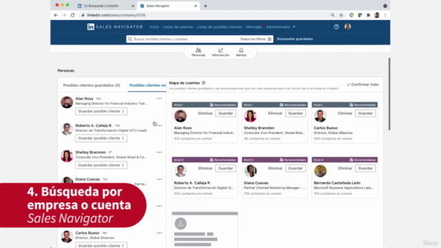
Task: Open more options for Alan Ross
Action: (x=159, y=99)
